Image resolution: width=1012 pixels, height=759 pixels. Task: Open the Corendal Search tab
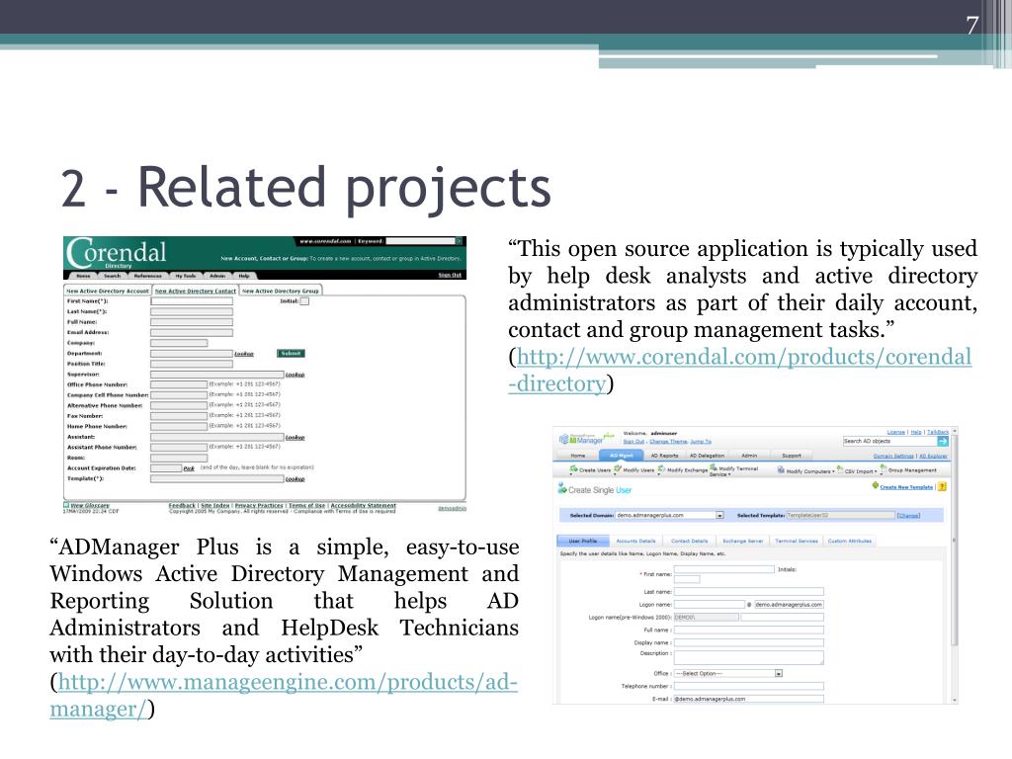(x=113, y=276)
